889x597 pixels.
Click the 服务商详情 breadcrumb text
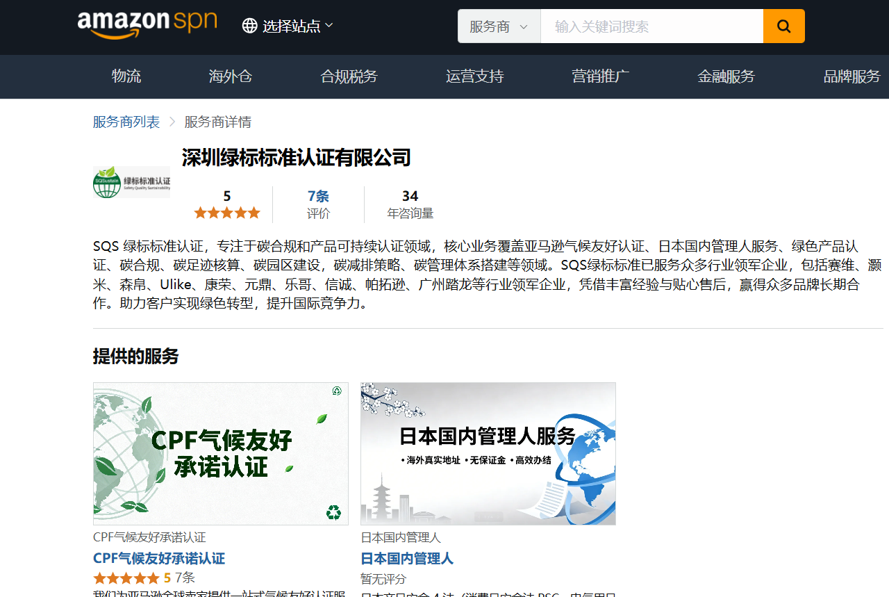(217, 122)
